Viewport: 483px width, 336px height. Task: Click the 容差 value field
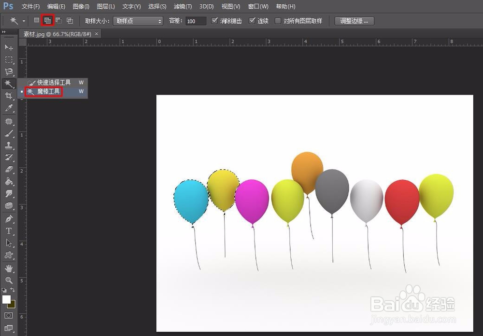pos(196,21)
